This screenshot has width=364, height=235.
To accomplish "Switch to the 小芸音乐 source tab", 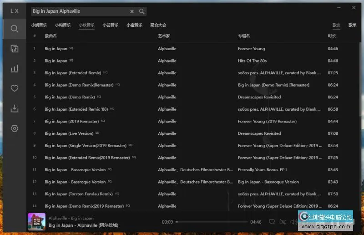I will [110, 26].
